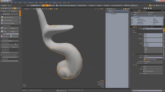165x92 pixels.
Task: Click the Game Navigation icon
Action: coord(2,14)
